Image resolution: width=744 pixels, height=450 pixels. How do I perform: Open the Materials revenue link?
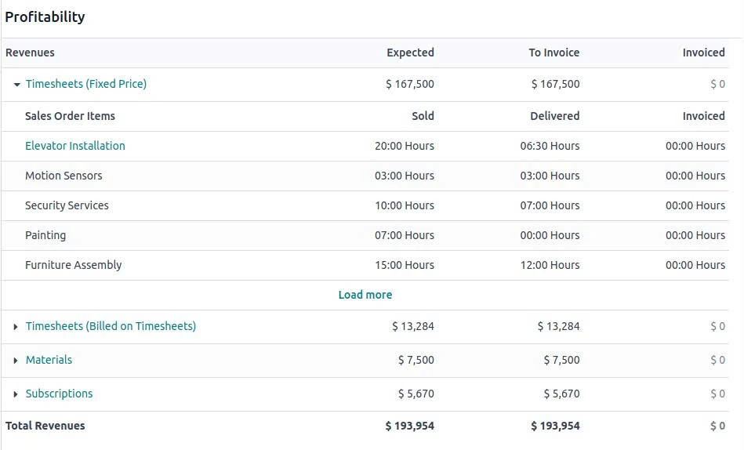pos(49,360)
